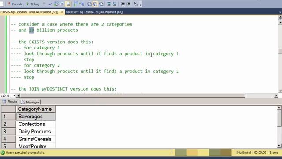The height and width of the screenshot is (159, 282).
Task: Click the horizontal scrollbar thumb
Action: [133, 95]
